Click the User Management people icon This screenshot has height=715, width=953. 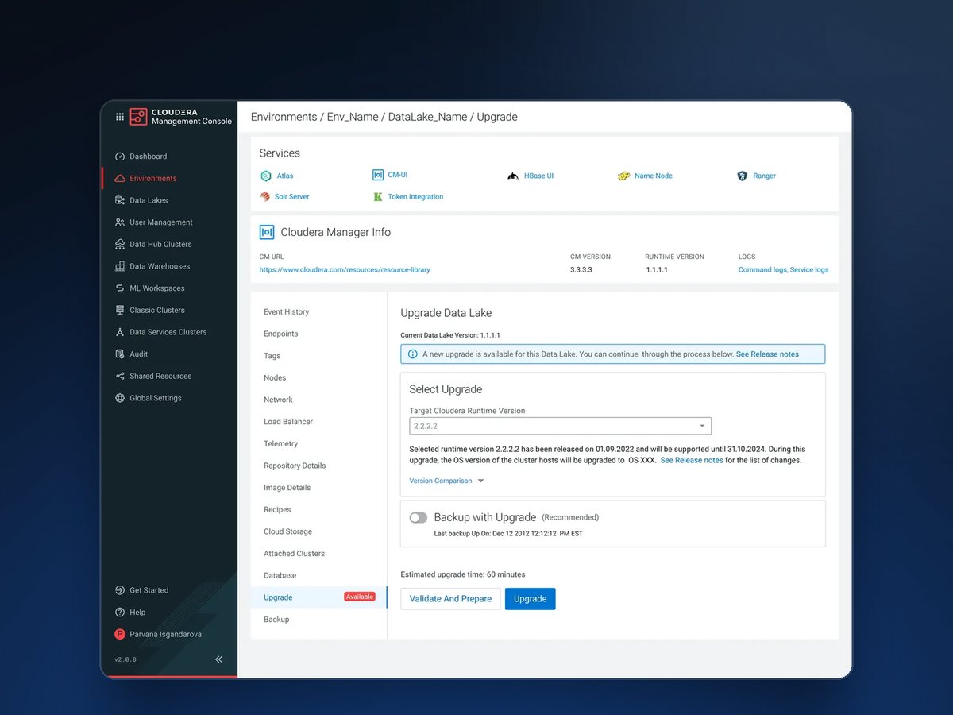coord(120,222)
